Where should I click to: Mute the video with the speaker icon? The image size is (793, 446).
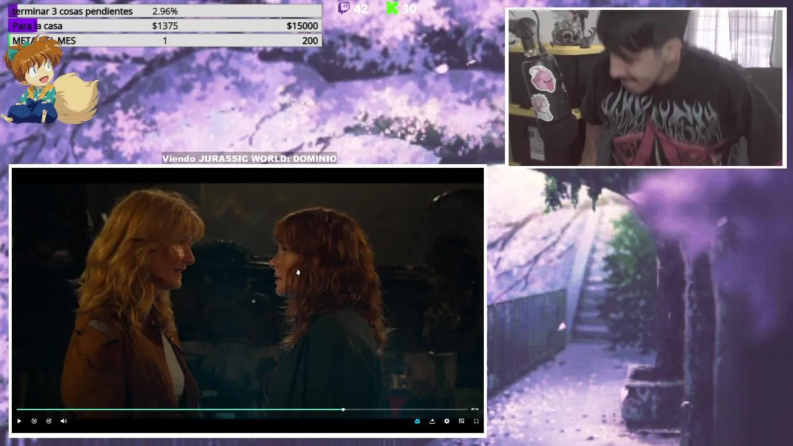(64, 421)
